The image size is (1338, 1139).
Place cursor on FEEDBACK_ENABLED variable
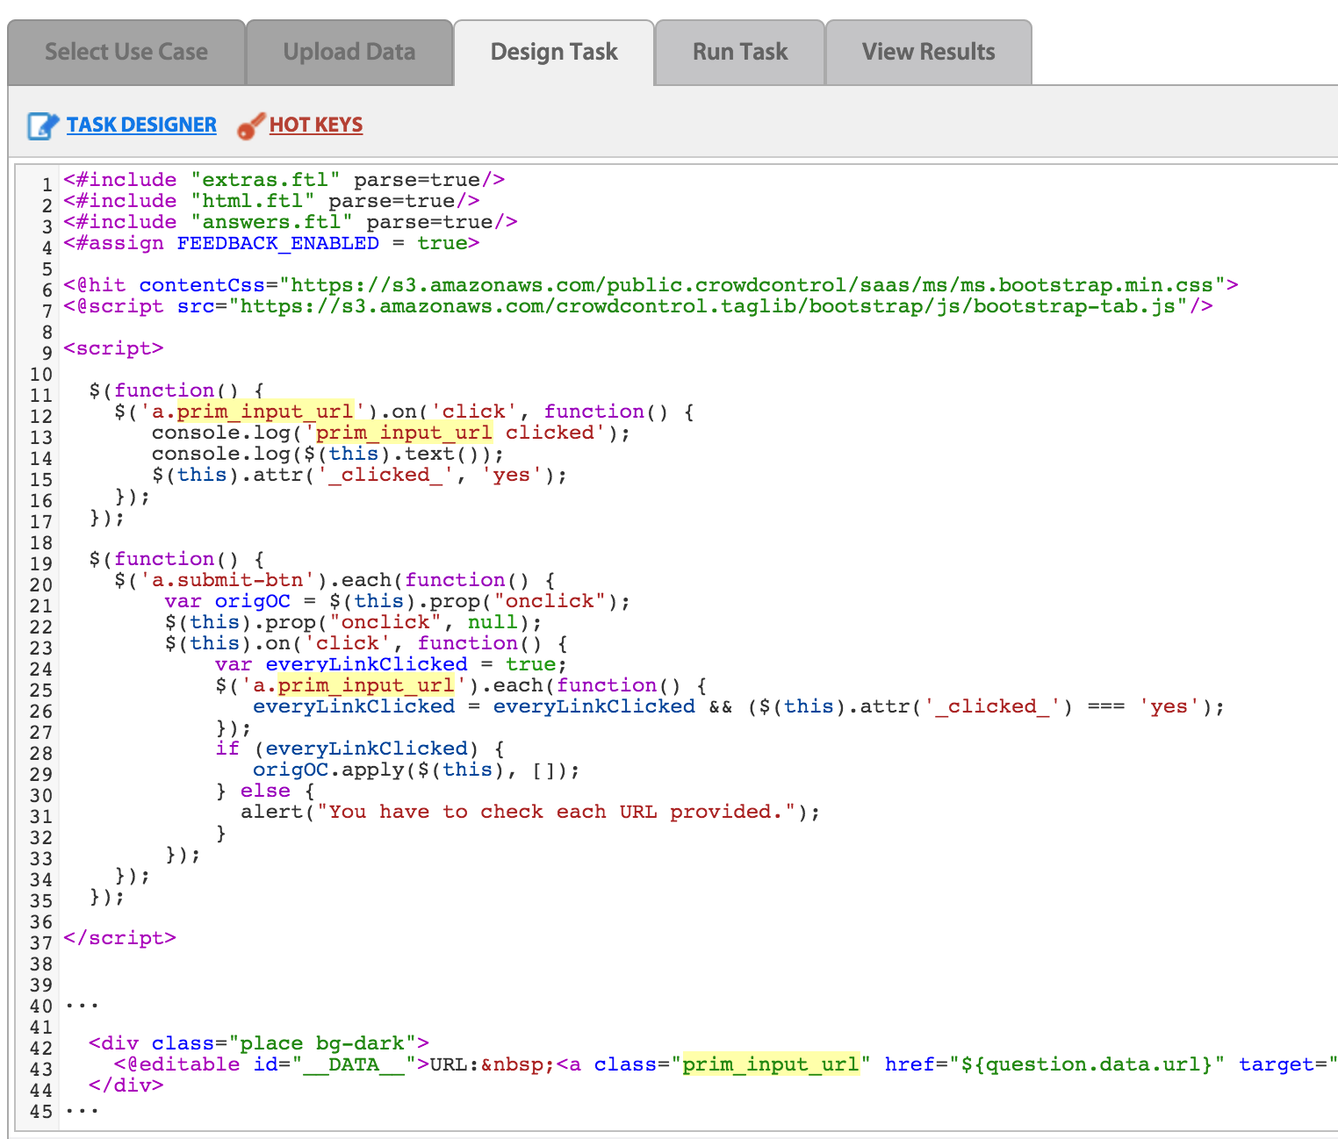click(278, 243)
